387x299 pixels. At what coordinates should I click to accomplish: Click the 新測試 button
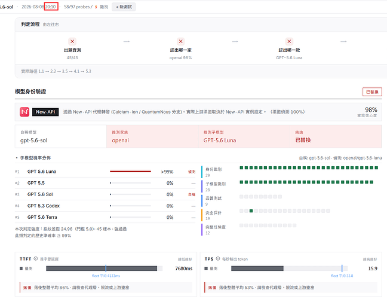click(x=124, y=7)
